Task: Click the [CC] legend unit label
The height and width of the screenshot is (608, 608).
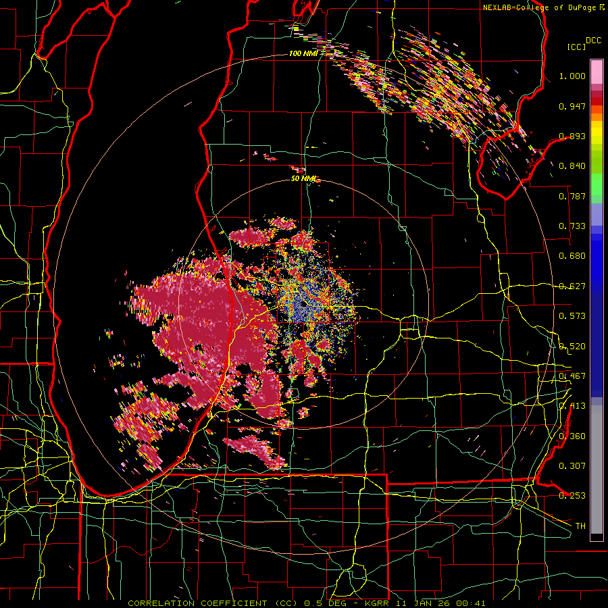Action: [577, 47]
